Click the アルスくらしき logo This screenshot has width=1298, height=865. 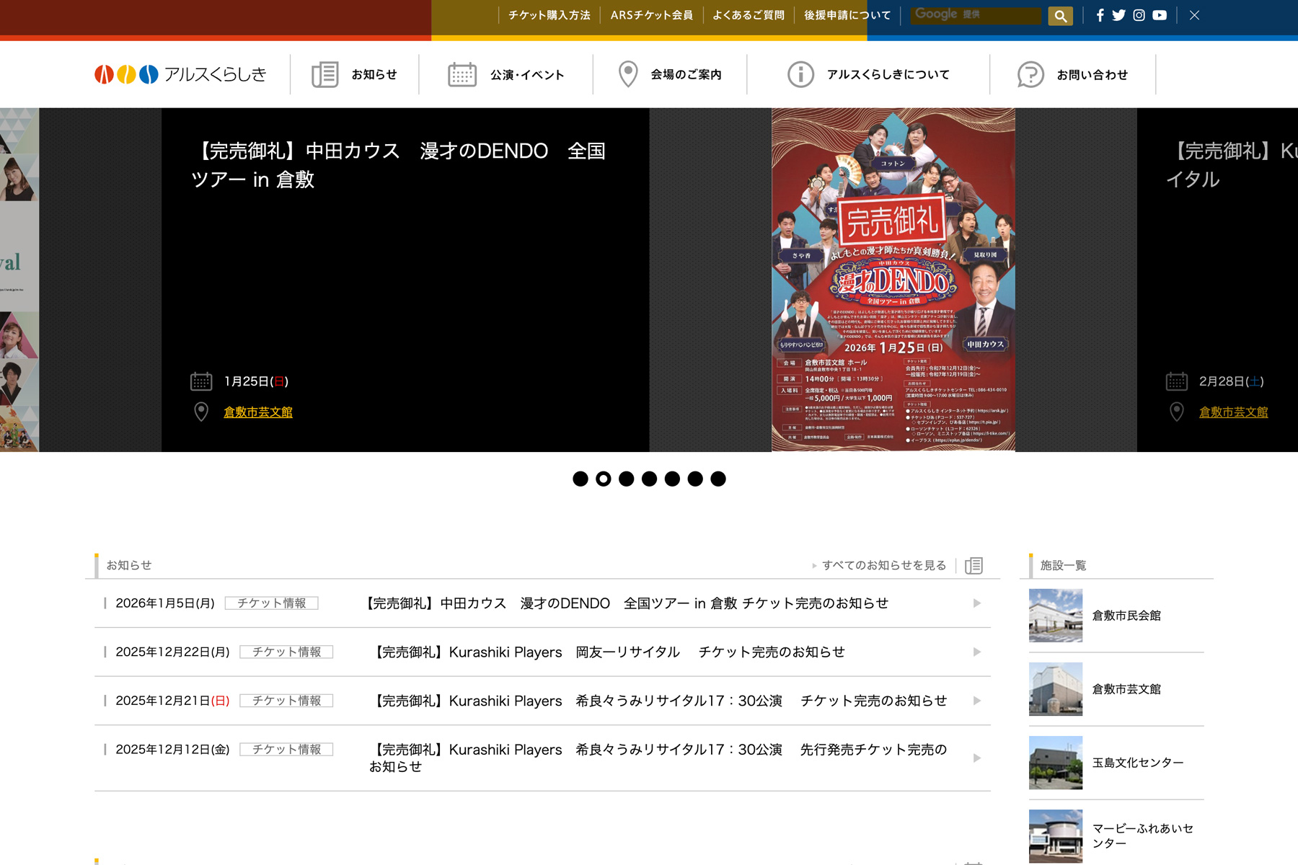tap(180, 74)
